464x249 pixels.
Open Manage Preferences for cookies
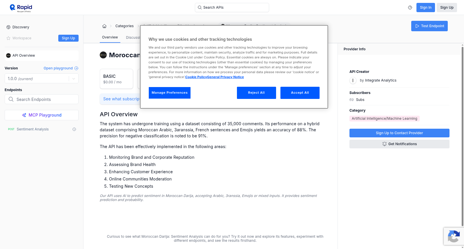(170, 93)
